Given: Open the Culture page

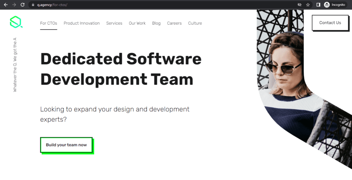Looking at the screenshot, I should point(195,23).
